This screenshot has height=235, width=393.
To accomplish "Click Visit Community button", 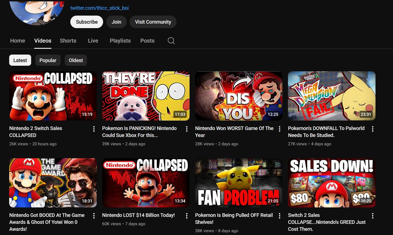I will 153,22.
